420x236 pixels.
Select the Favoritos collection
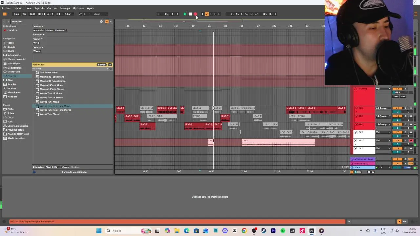(x=12, y=30)
